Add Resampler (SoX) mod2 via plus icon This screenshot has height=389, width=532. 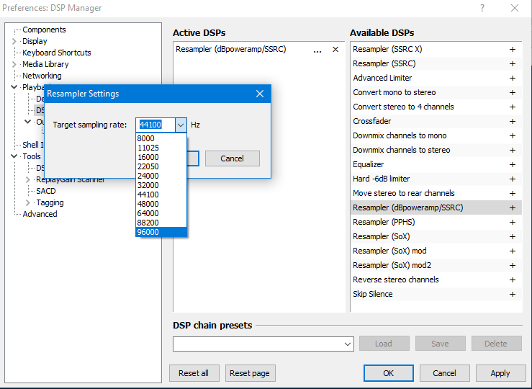[513, 265]
